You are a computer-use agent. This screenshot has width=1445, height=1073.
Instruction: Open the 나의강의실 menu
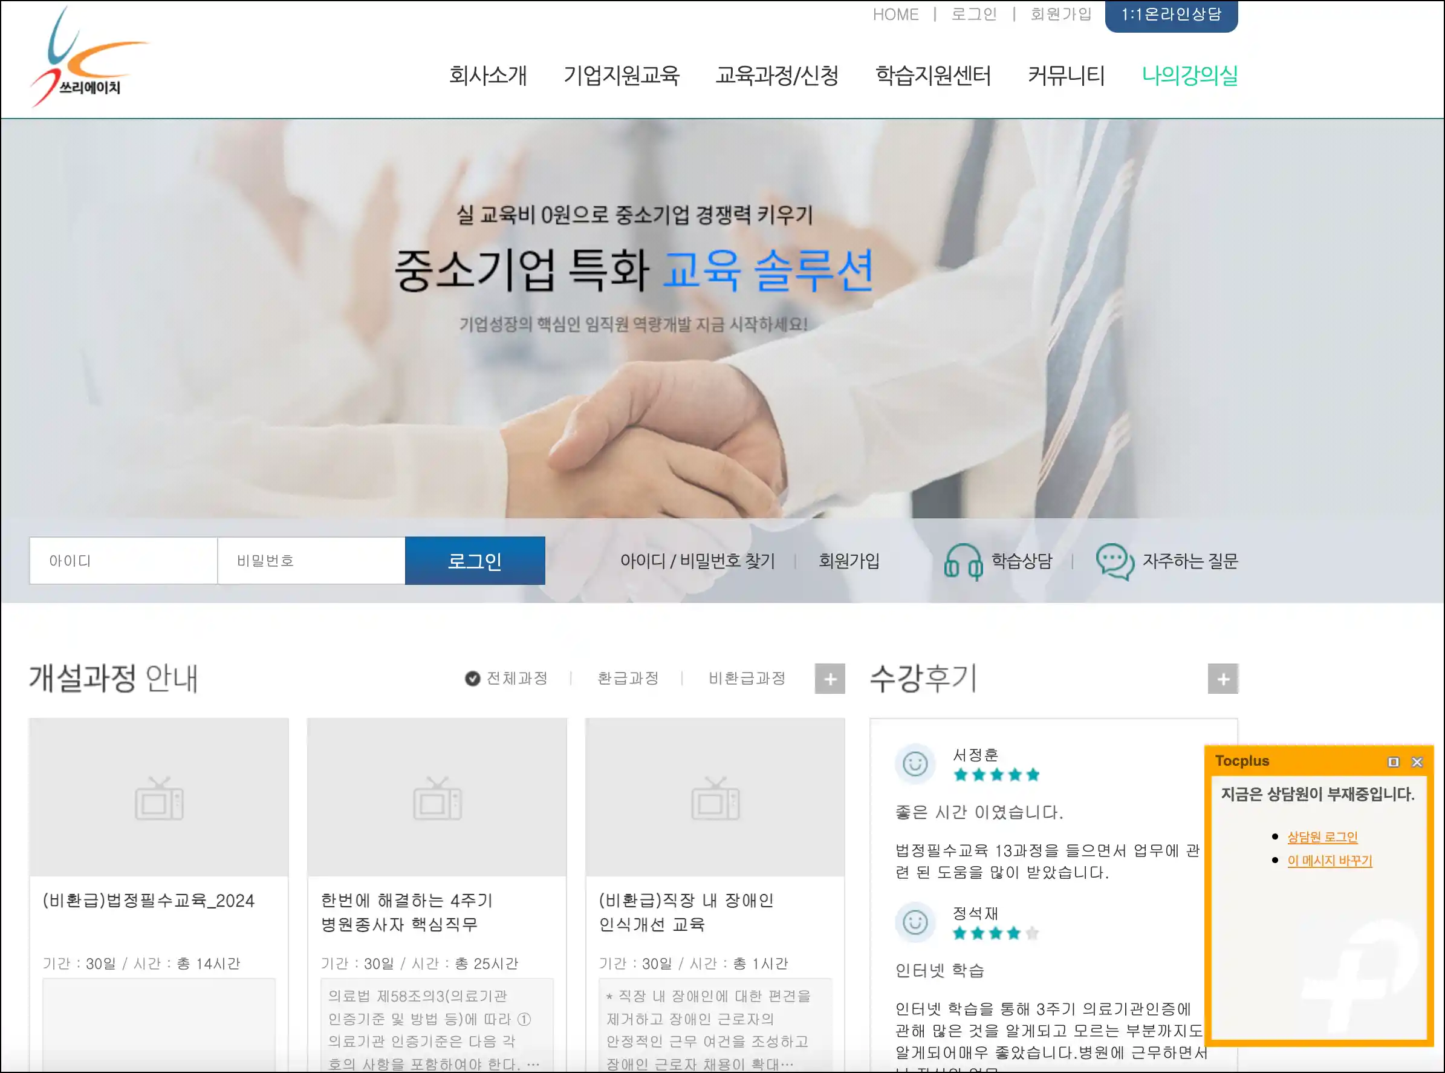pos(1189,76)
